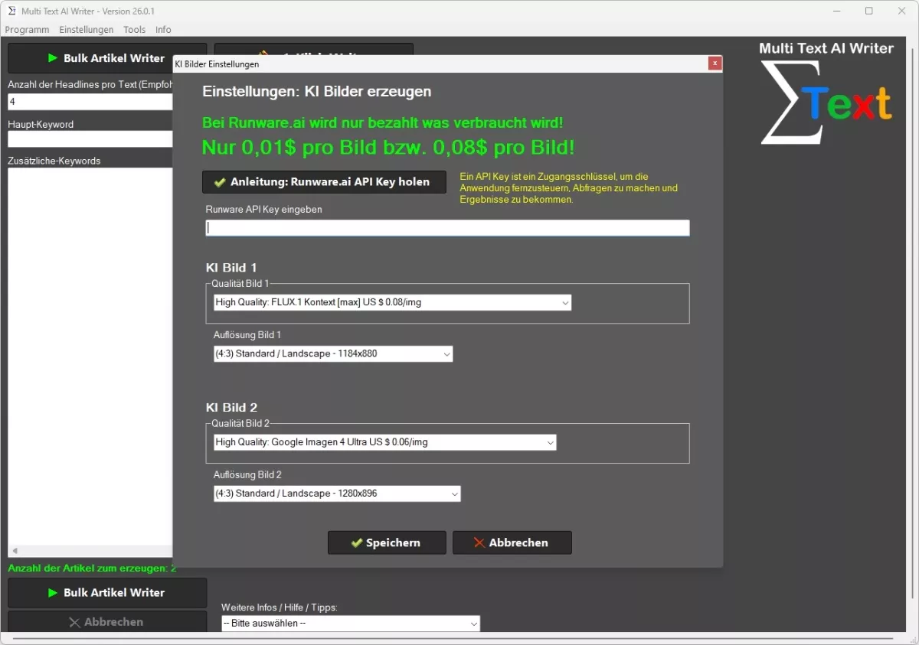Click the Multi Text AI Writer logo
The height and width of the screenshot is (645, 919).
826,93
